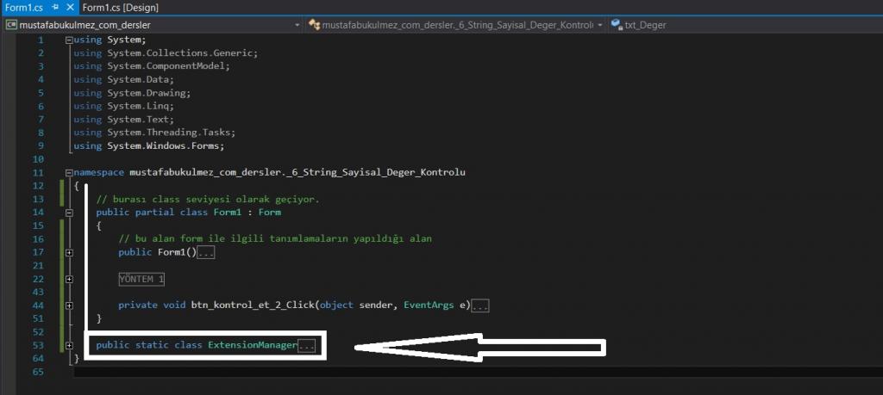The height and width of the screenshot is (395, 883).
Task: Expand btn_kontrol_et_2_Click method on line 44
Action: coord(69,306)
